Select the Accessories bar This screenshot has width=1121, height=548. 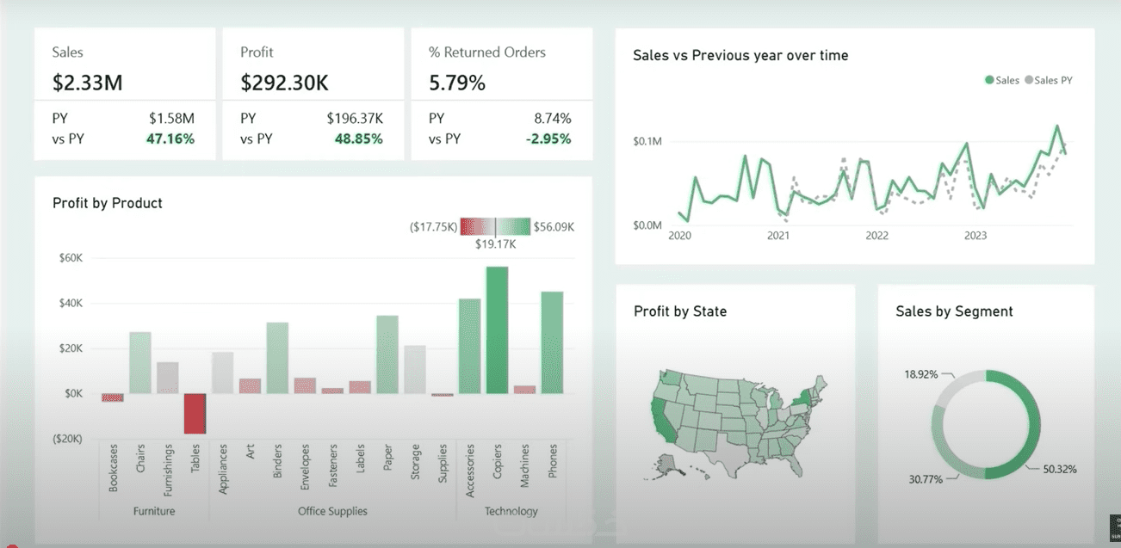tap(469, 346)
